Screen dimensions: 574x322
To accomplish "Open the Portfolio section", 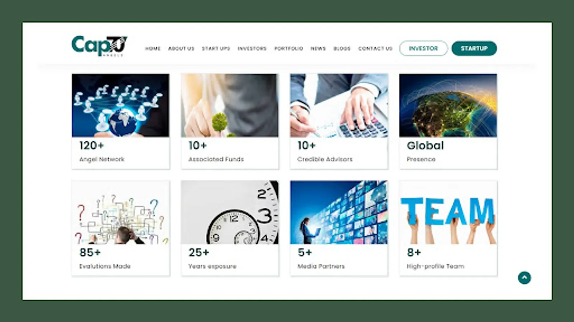I will 288,48.
